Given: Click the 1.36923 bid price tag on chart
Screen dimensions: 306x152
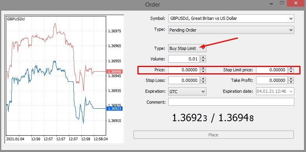Looking at the screenshot, I should pos(114,108).
